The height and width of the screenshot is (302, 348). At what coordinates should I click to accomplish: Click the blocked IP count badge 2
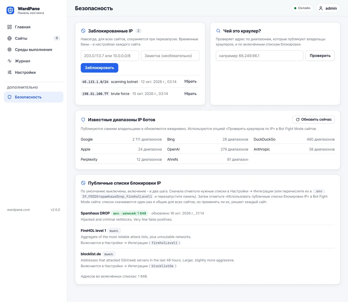pyautogui.click(x=138, y=31)
